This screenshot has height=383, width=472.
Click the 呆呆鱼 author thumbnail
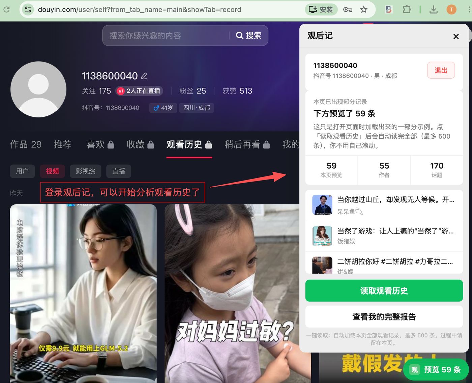(x=322, y=205)
